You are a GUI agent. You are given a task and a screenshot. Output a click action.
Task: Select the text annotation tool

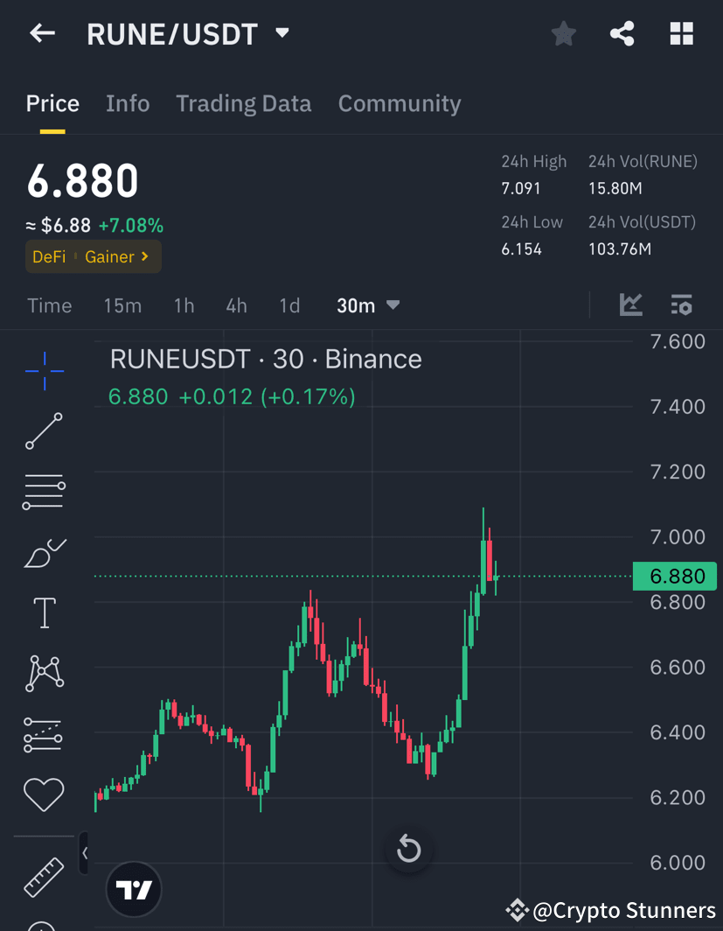44,612
